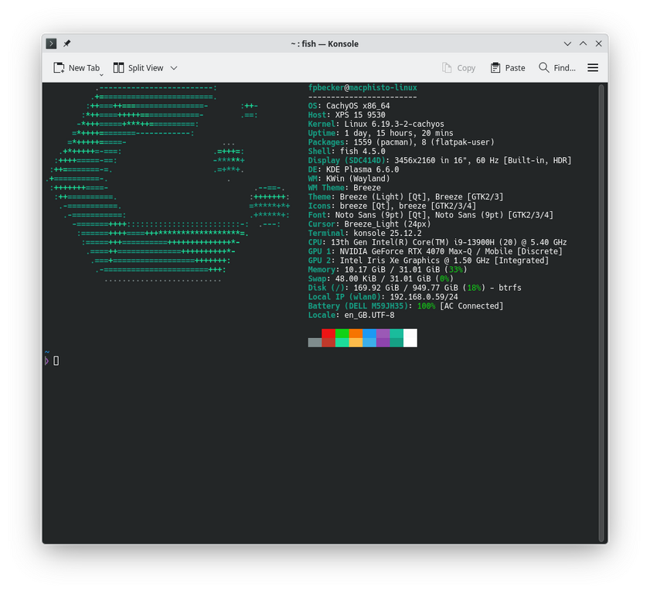The image size is (650, 594).
Task: Click the Font 'Noto Sans (9pt) [Qt]' text
Action: [380, 215]
